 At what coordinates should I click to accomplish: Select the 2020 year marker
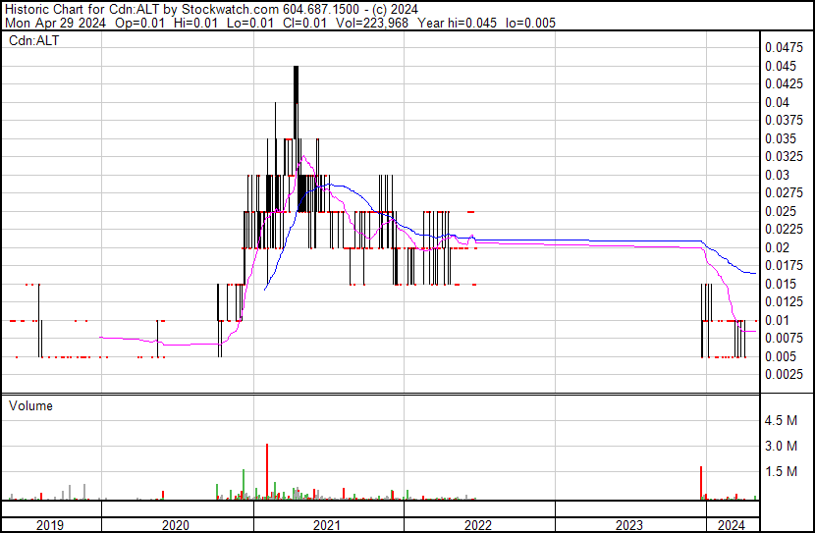click(x=177, y=525)
